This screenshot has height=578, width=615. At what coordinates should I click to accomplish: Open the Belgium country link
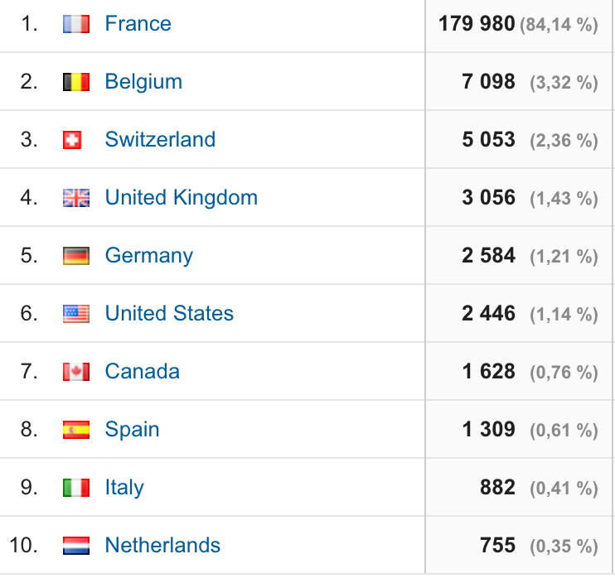click(x=143, y=81)
